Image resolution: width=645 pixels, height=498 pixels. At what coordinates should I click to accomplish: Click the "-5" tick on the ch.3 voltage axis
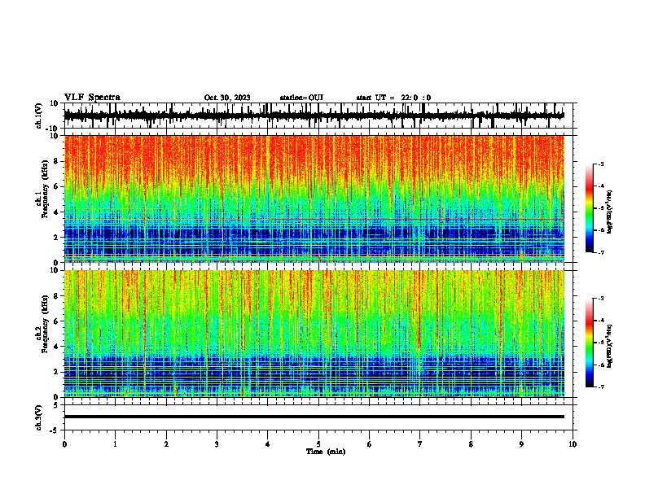point(55,430)
